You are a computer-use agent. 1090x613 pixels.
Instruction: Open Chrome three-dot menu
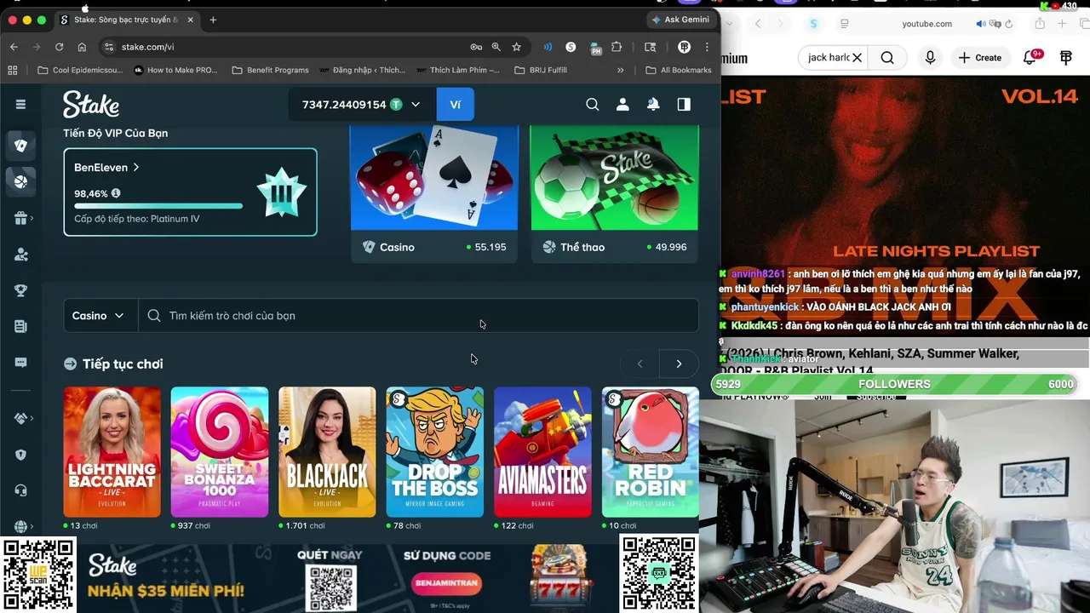707,47
